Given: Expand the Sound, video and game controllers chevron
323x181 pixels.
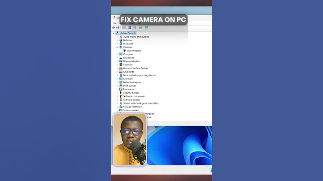Looking at the screenshot, I should pos(117,103).
